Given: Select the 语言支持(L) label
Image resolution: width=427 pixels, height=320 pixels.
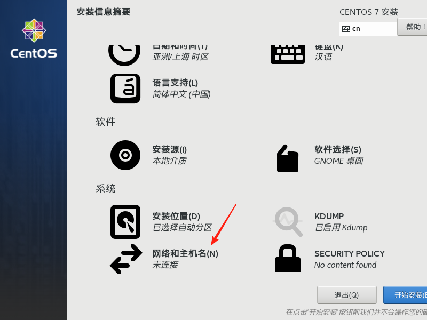Looking at the screenshot, I should (175, 83).
